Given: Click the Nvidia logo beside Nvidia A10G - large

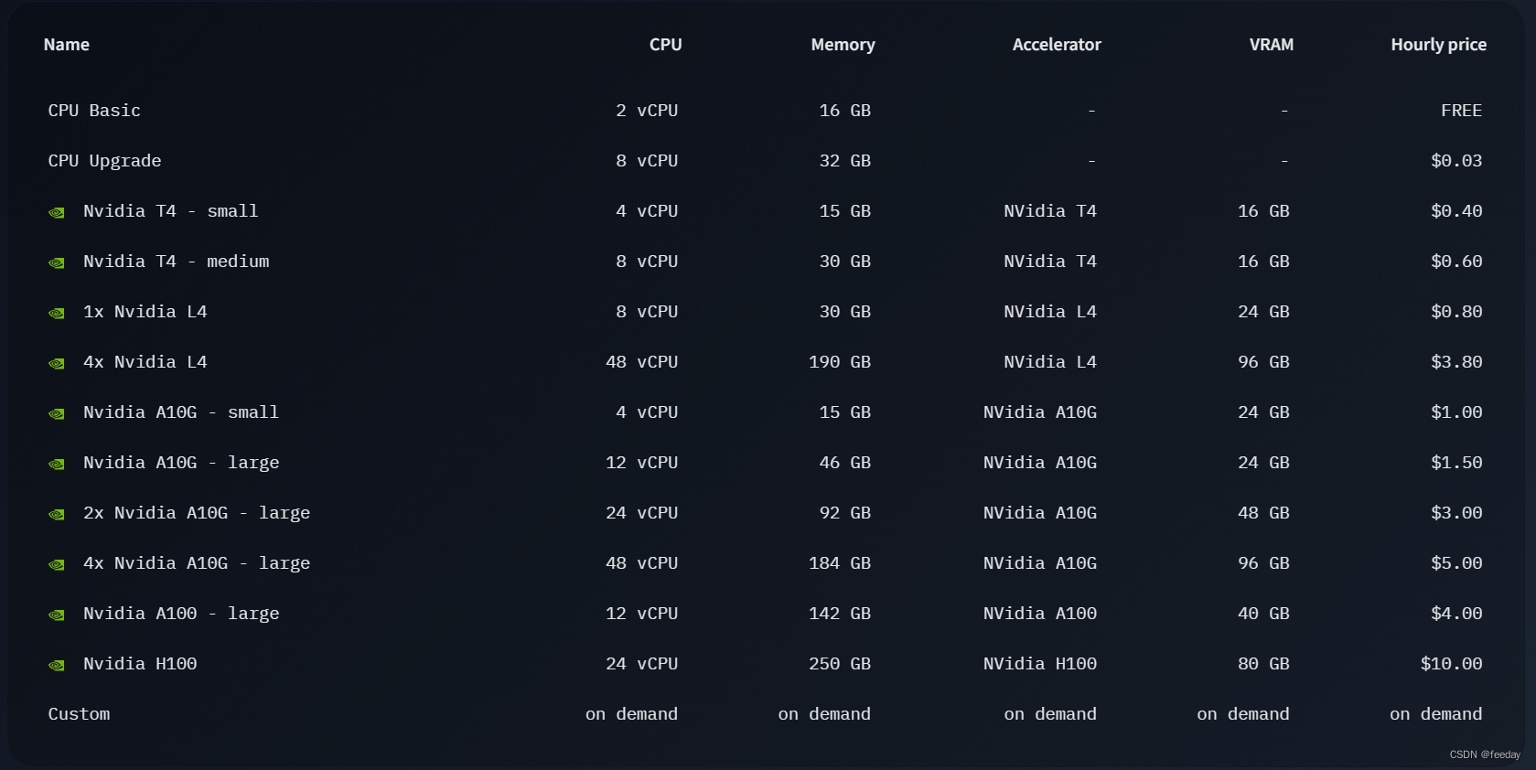Looking at the screenshot, I should [x=57, y=465].
